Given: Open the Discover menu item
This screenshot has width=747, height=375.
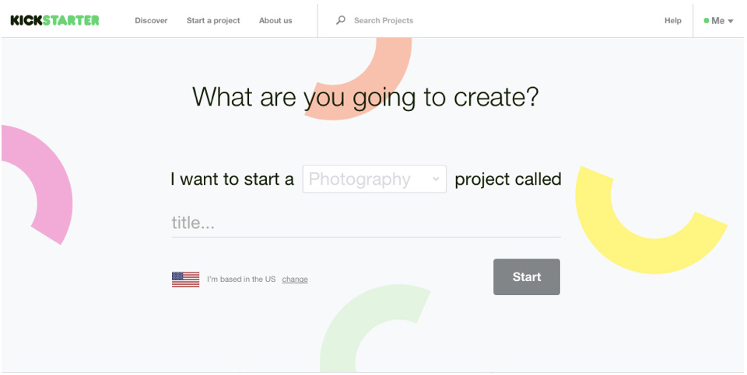Looking at the screenshot, I should coord(151,20).
